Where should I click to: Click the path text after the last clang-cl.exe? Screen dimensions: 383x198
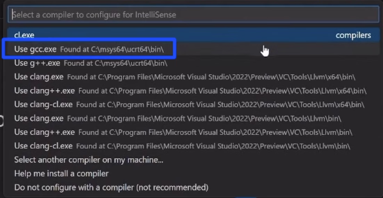(213, 146)
